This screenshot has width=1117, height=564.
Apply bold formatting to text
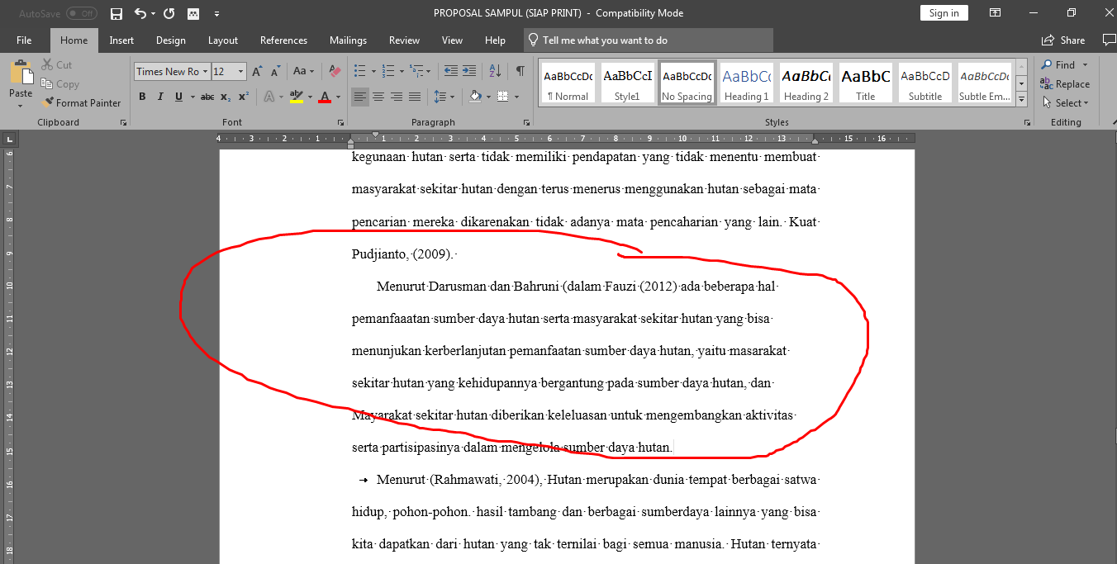[x=142, y=97]
